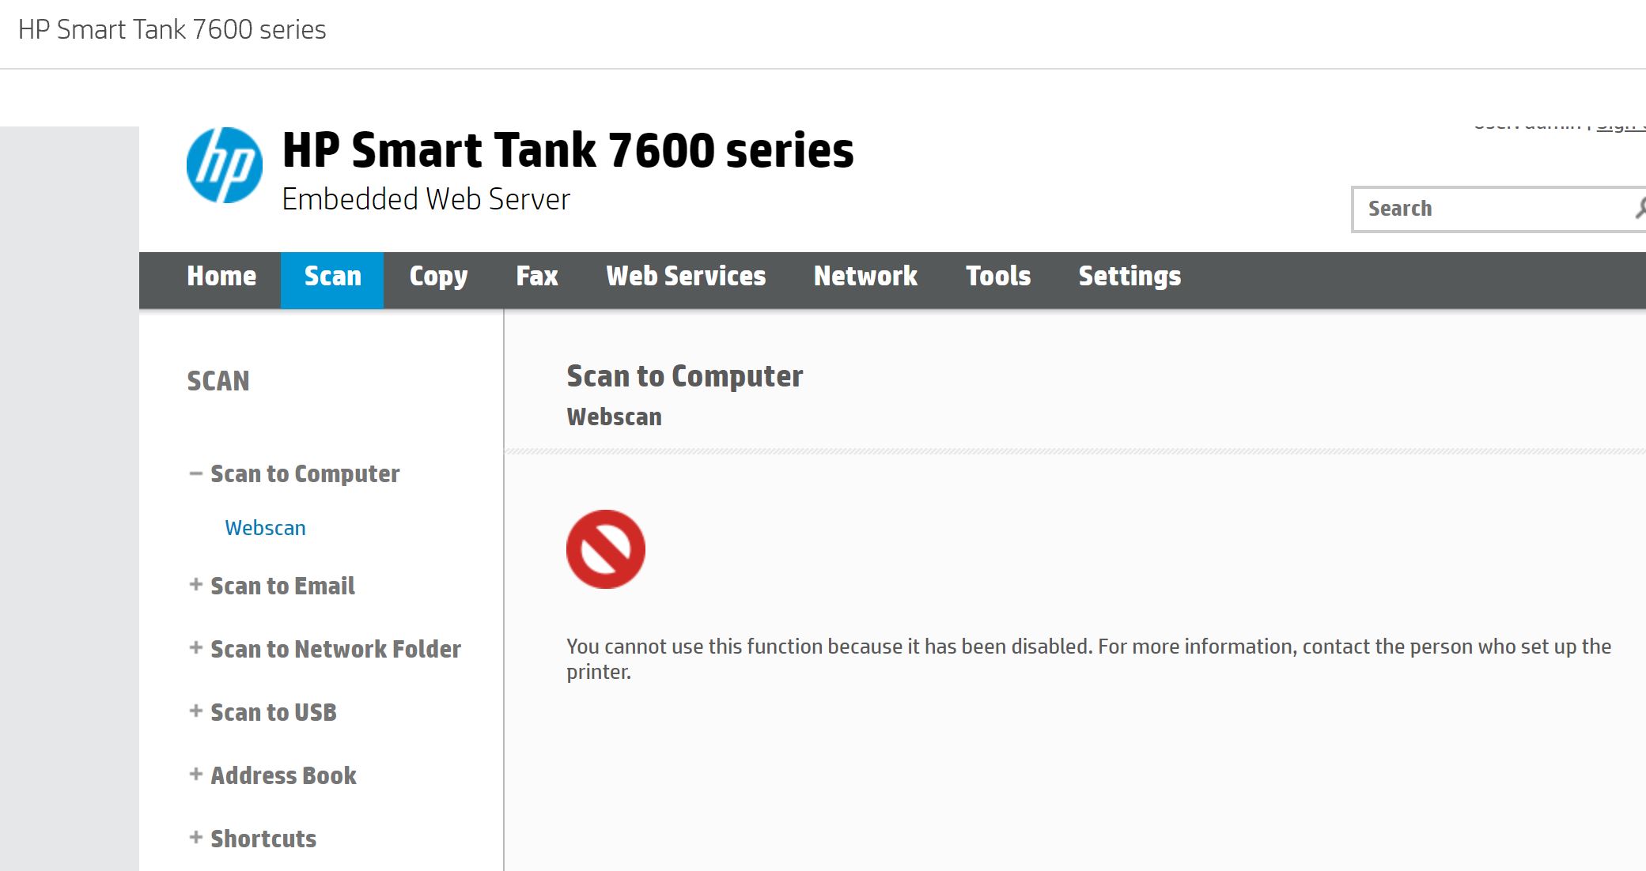The image size is (1646, 871).
Task: Click the Scan to Computer page heading
Action: point(684,377)
